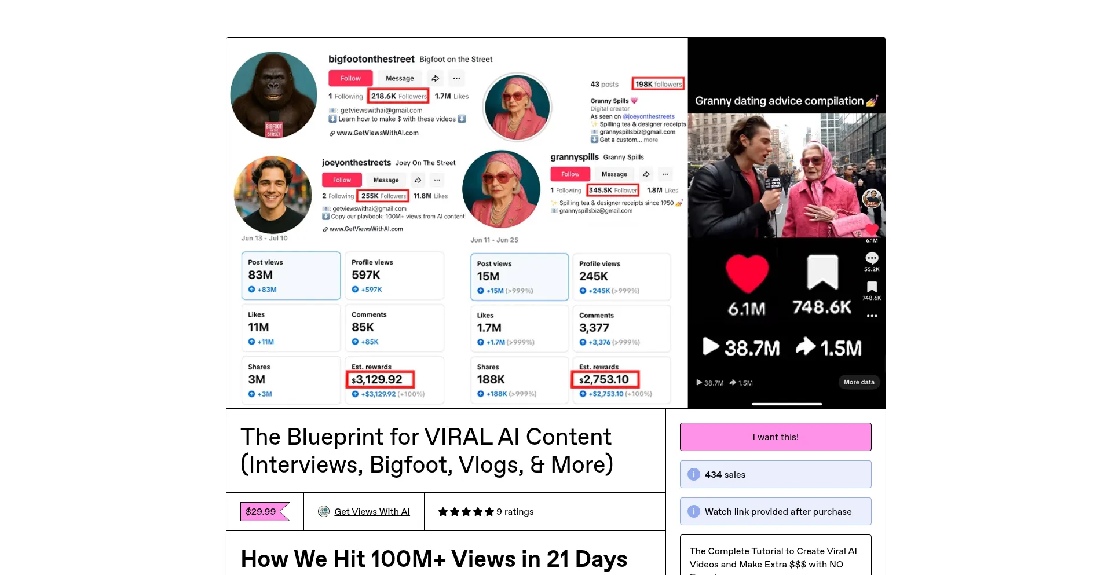Image resolution: width=1112 pixels, height=575 pixels.
Task: Select the Est. rewards $2,753.10 card
Action: coord(621,380)
